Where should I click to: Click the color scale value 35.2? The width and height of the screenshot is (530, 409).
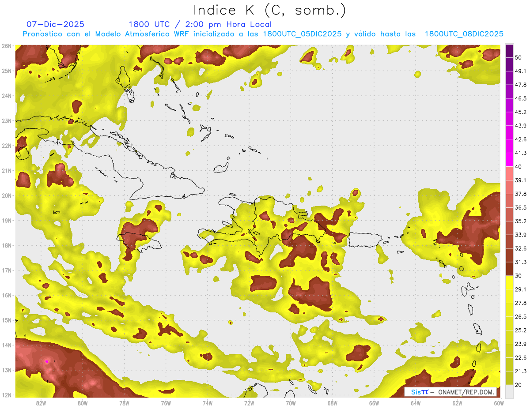pyautogui.click(x=521, y=221)
